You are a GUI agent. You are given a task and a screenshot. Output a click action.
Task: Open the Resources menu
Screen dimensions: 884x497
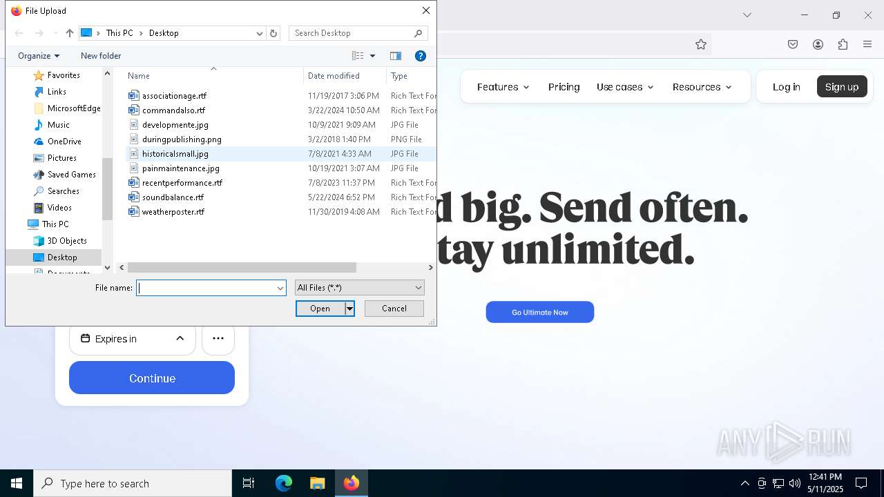pos(702,87)
